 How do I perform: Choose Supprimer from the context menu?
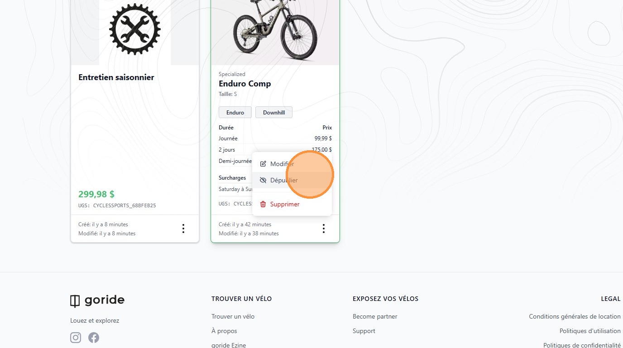click(x=285, y=204)
